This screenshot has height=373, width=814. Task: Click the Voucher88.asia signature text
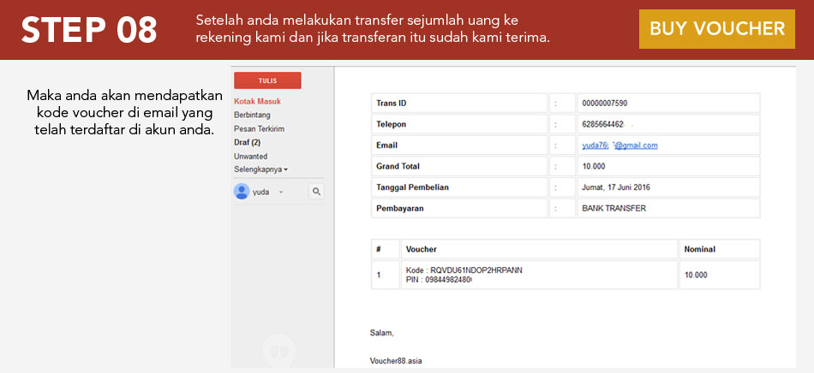tap(396, 361)
